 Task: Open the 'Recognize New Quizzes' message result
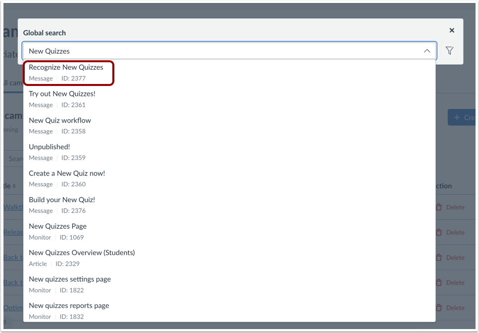(x=67, y=67)
